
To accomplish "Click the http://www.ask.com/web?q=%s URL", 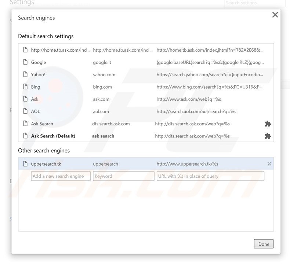I will tap(189, 99).
